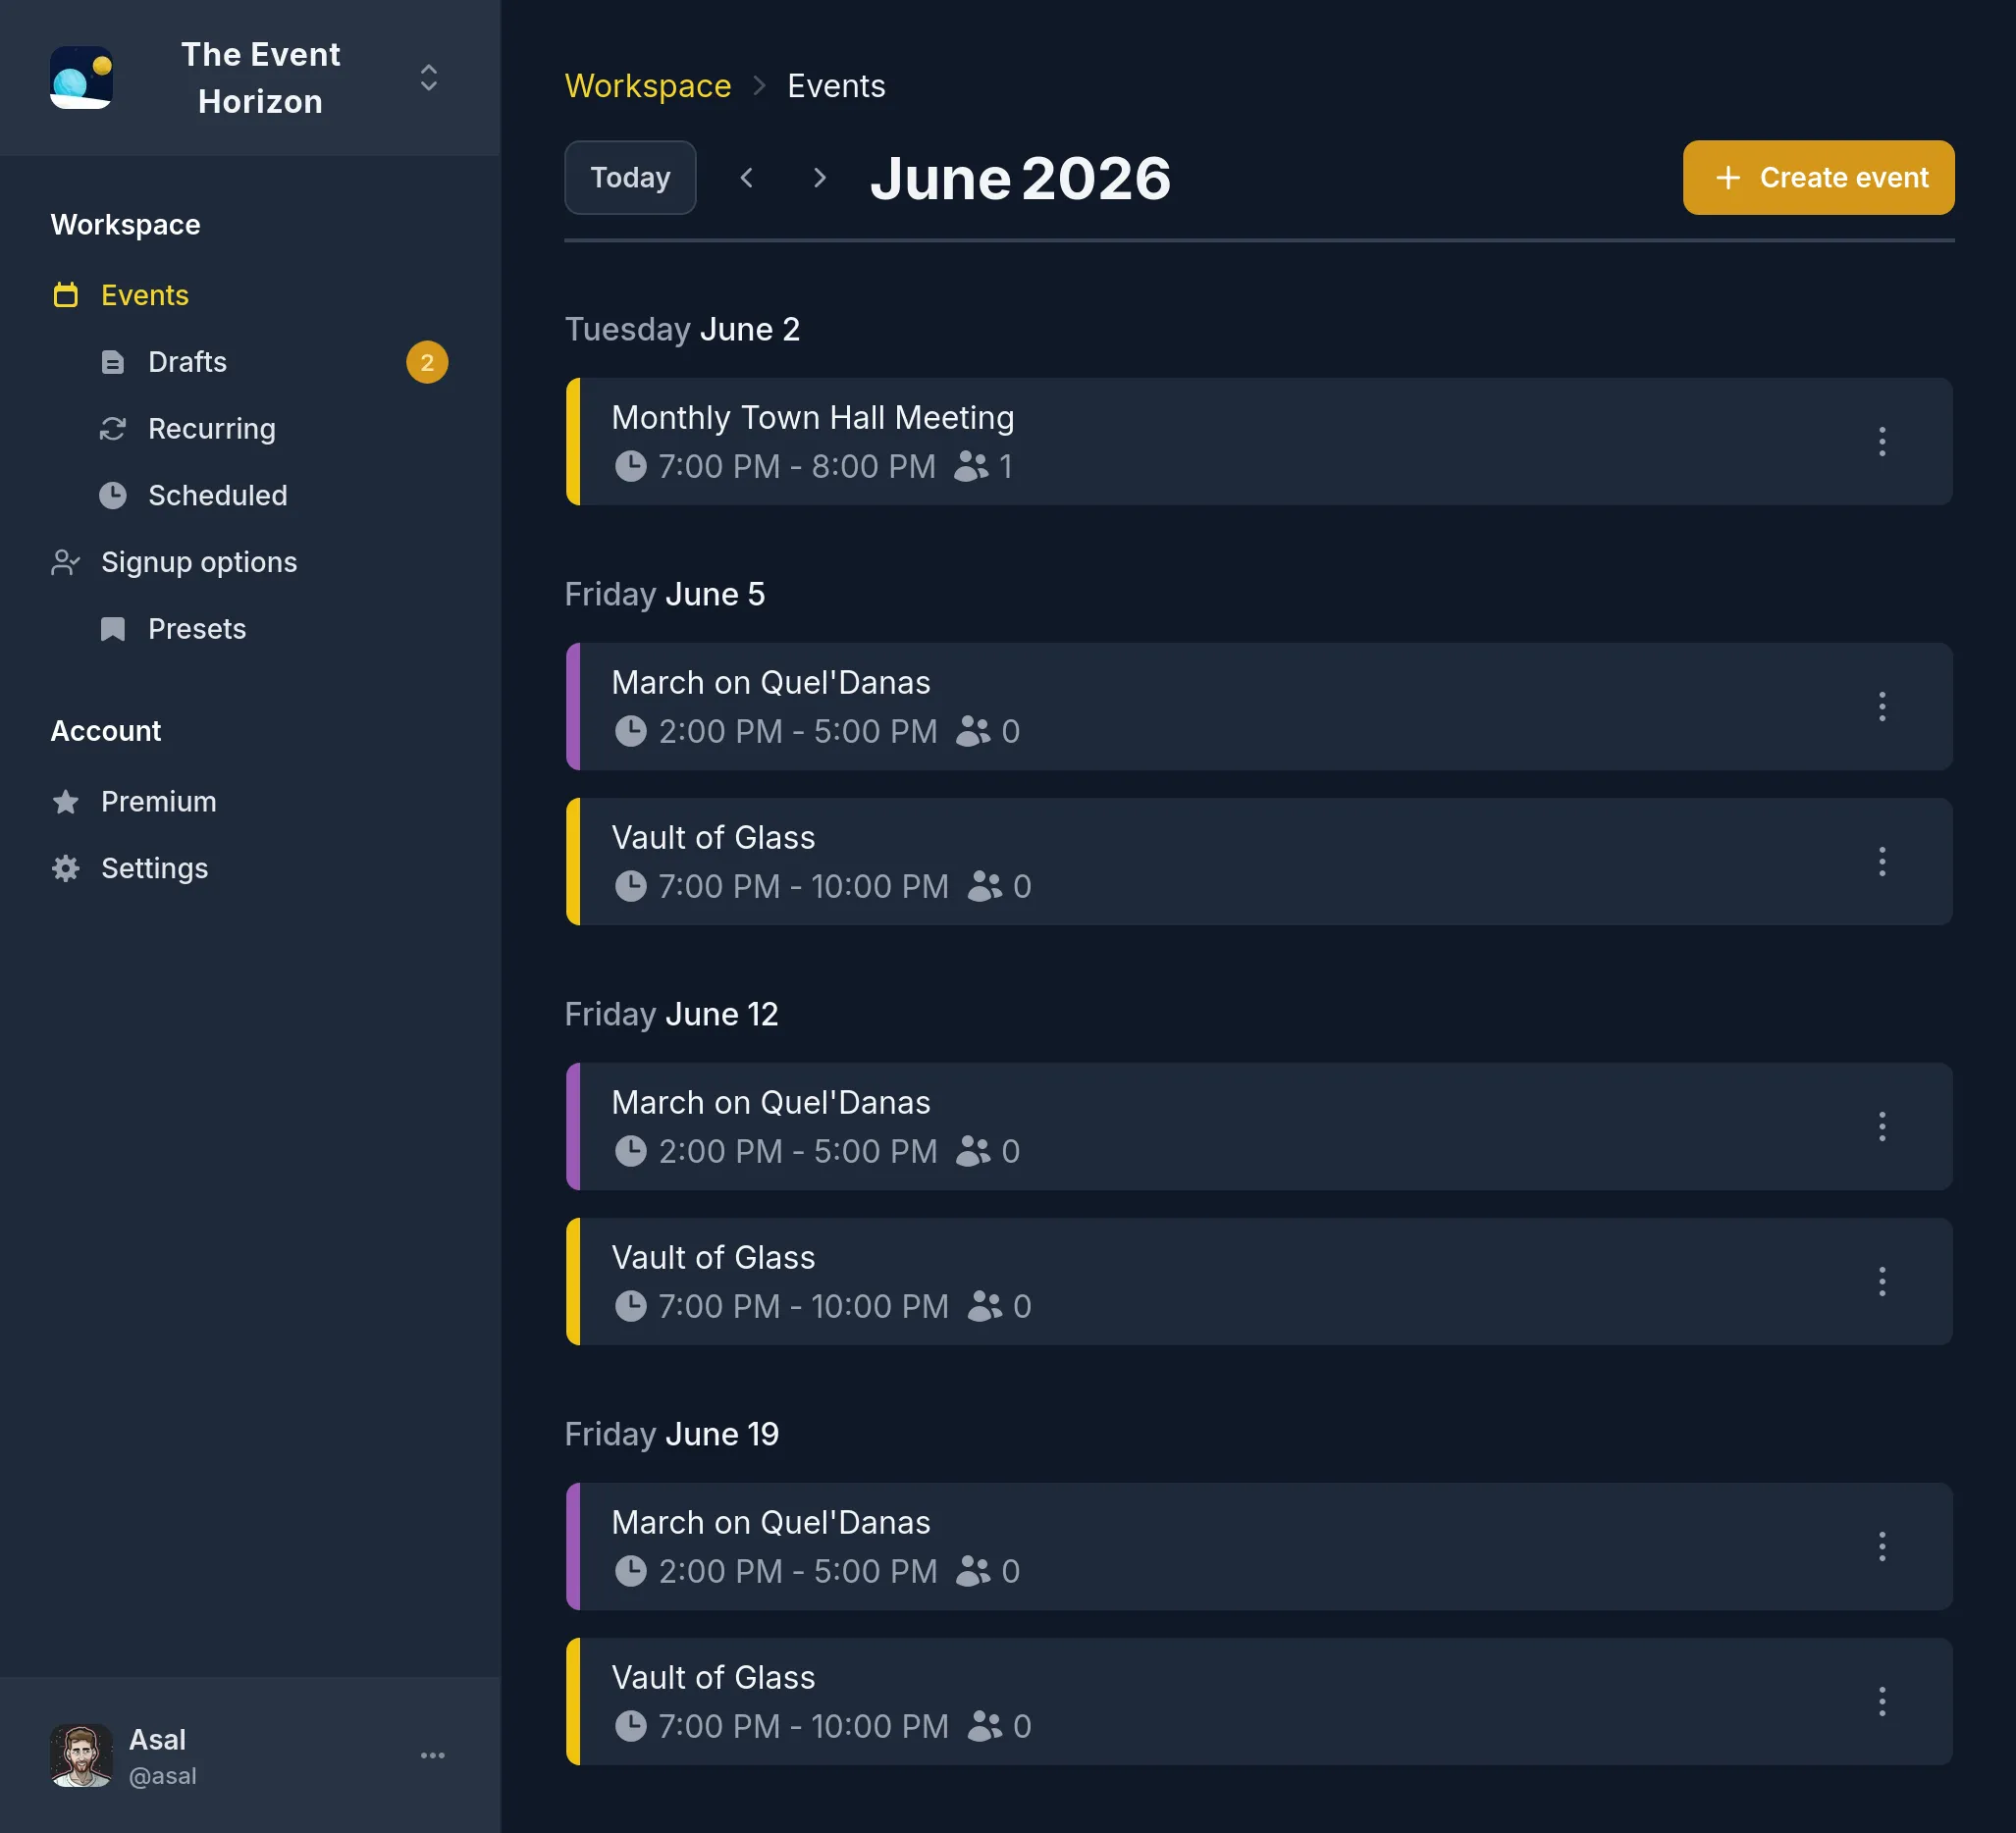Image resolution: width=2016 pixels, height=1833 pixels.
Task: Click attendees icon on June 5 March on Quel'Danas
Action: point(973,731)
